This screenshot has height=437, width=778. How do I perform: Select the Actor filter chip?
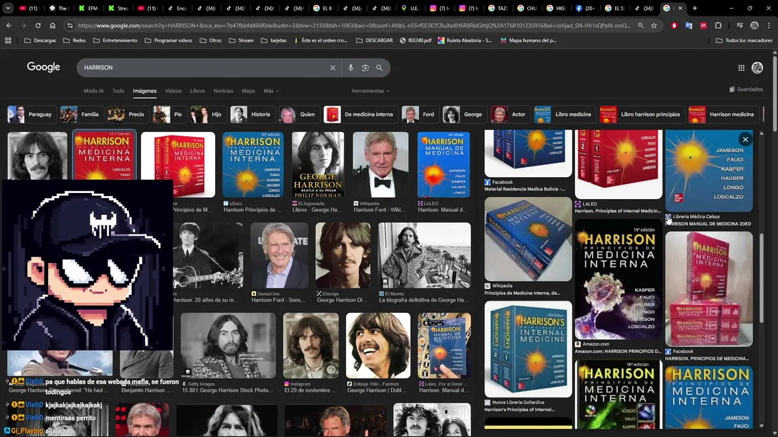(x=510, y=114)
